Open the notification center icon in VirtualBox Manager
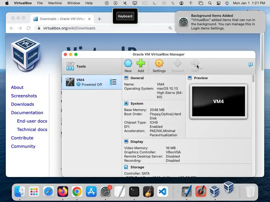Image resolution: width=270 pixels, height=202 pixels. click(250, 65)
